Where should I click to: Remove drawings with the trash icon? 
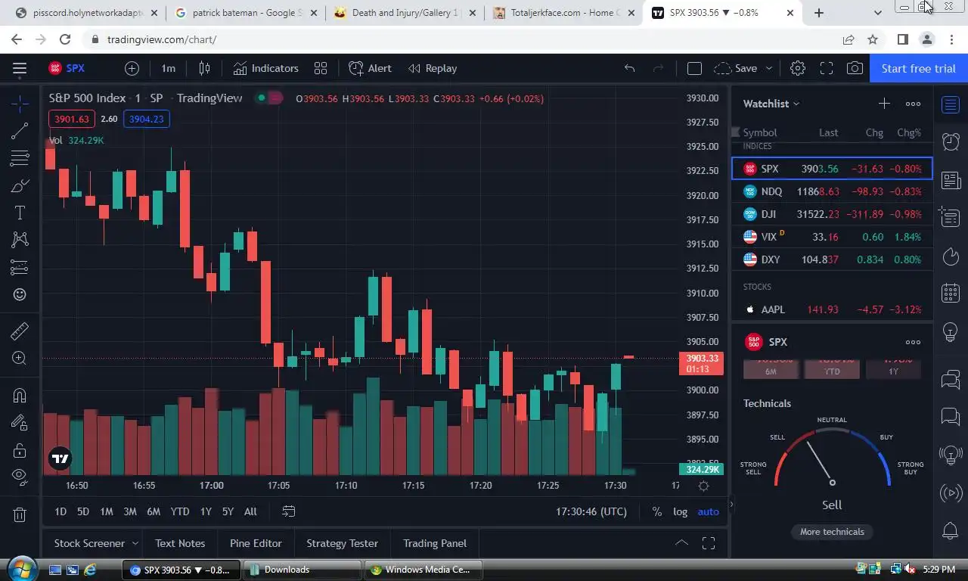pos(20,515)
